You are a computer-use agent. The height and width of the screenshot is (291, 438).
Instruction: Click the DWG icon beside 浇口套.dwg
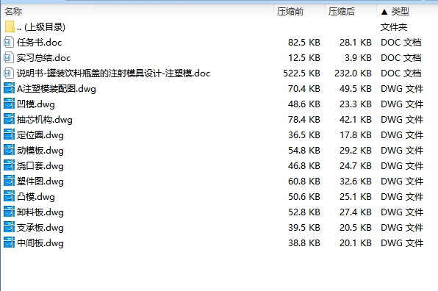coord(9,165)
